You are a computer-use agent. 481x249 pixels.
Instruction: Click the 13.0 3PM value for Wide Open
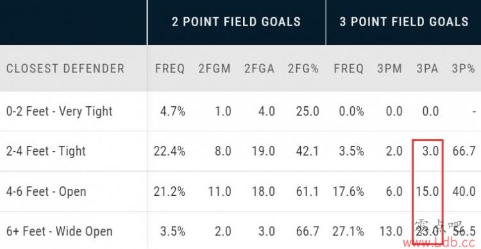click(391, 231)
